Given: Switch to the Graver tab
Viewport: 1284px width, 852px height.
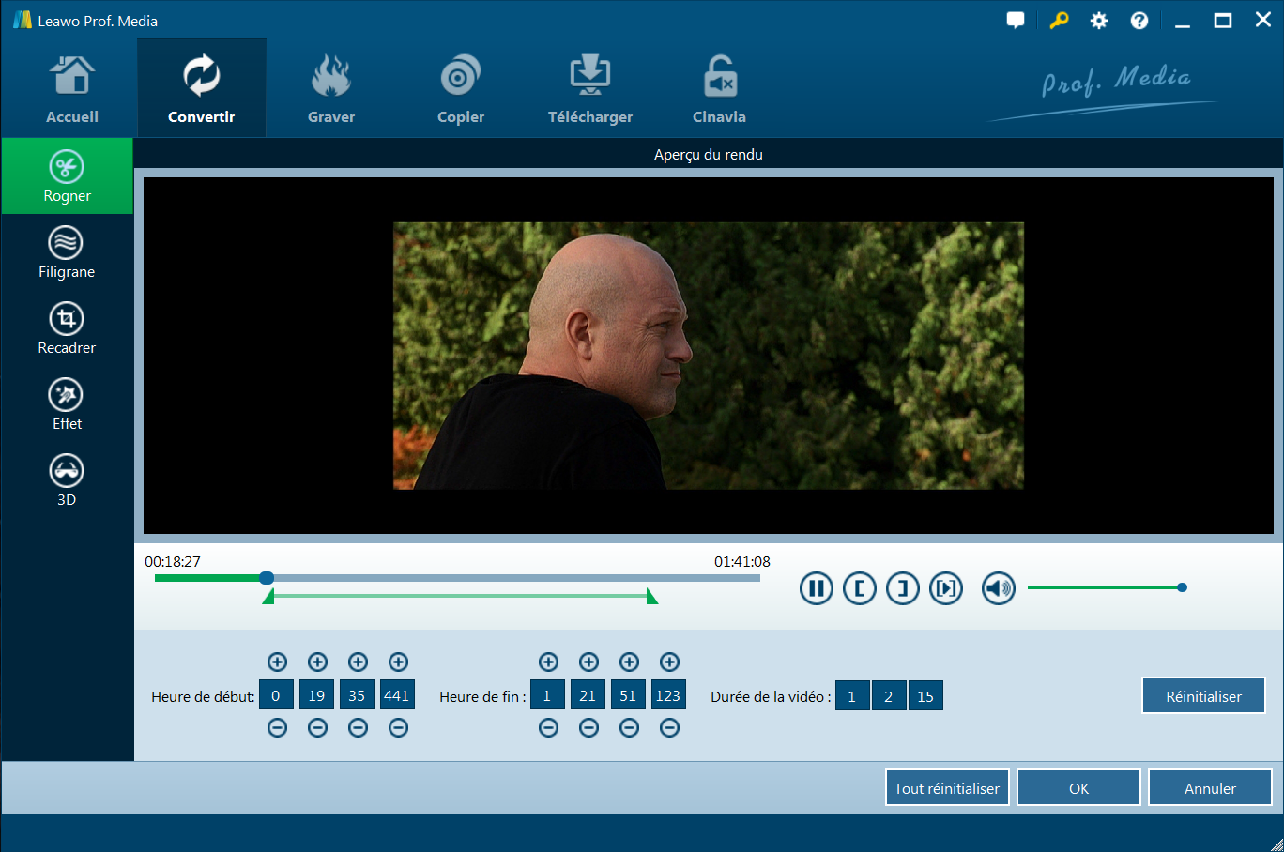Looking at the screenshot, I should tap(331, 89).
